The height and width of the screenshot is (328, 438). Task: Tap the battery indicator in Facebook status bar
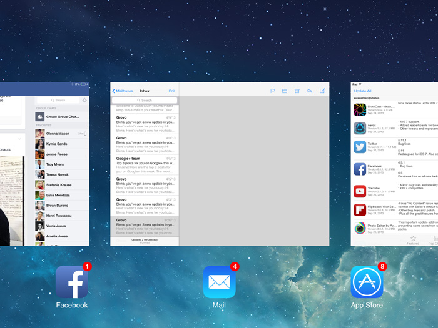83,84
